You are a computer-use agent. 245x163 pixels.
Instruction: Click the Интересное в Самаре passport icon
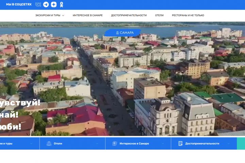click(x=115, y=144)
